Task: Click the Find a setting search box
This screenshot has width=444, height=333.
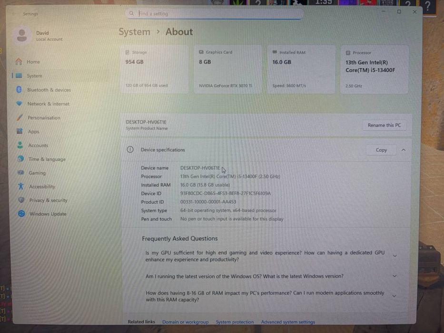Action: tap(215, 13)
